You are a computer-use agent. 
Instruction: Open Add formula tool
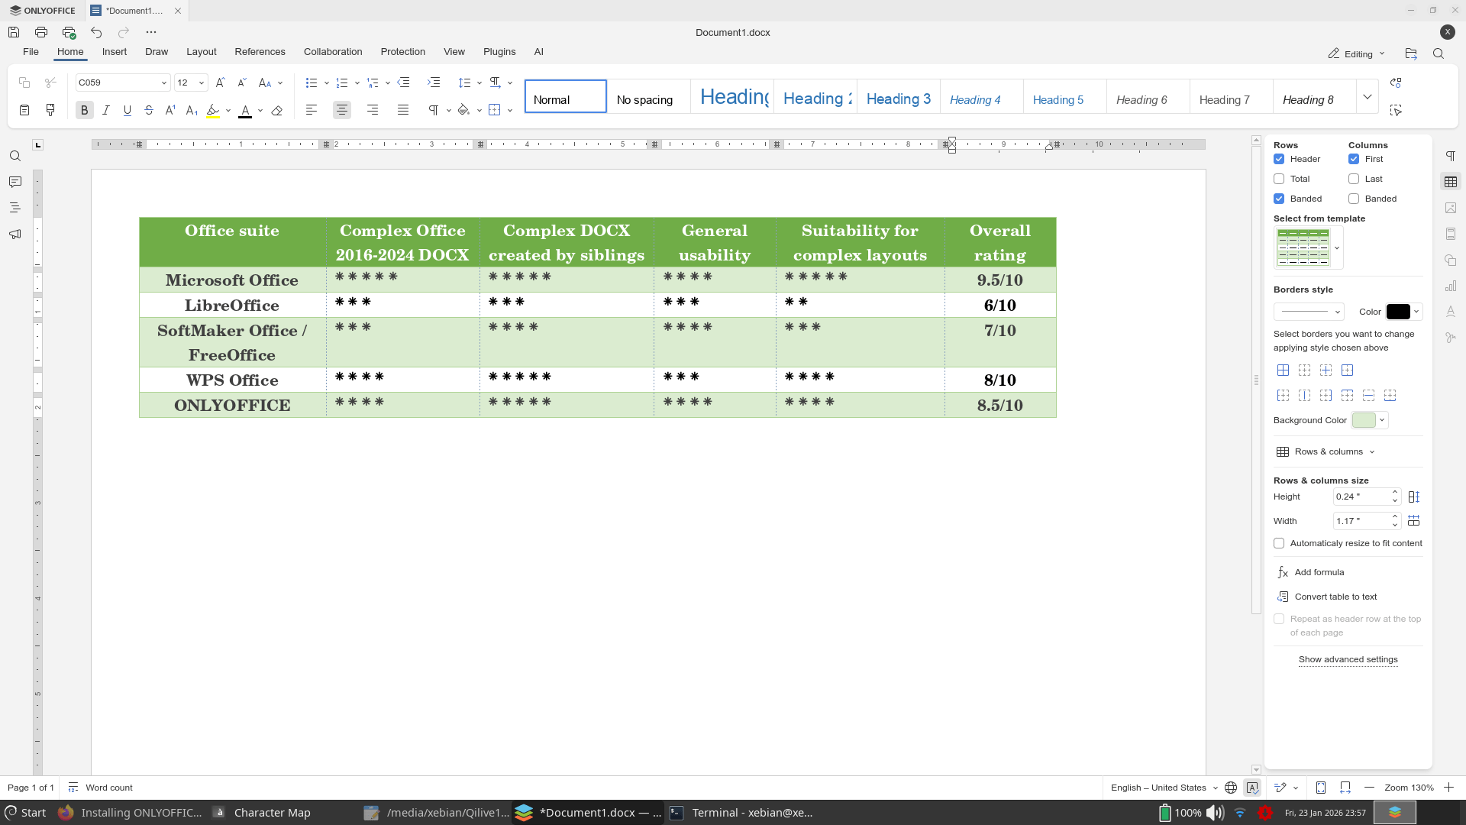tap(1319, 572)
